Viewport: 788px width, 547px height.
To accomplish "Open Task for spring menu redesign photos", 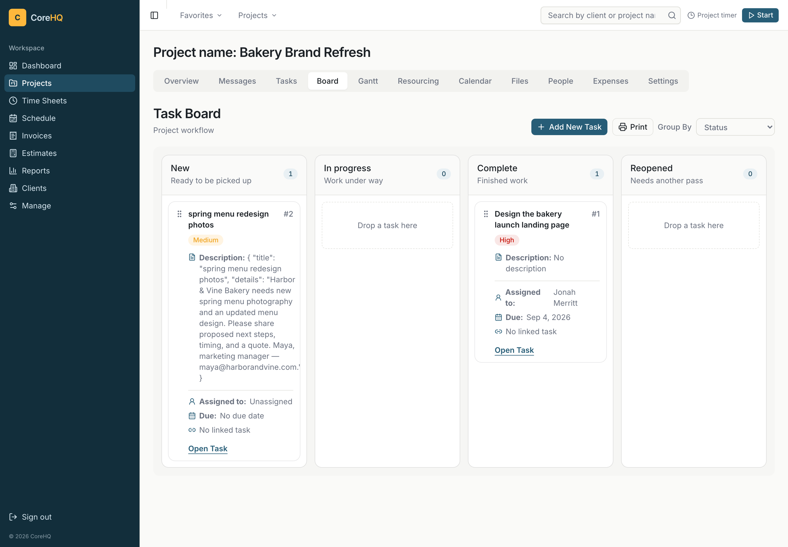I will (x=207, y=449).
